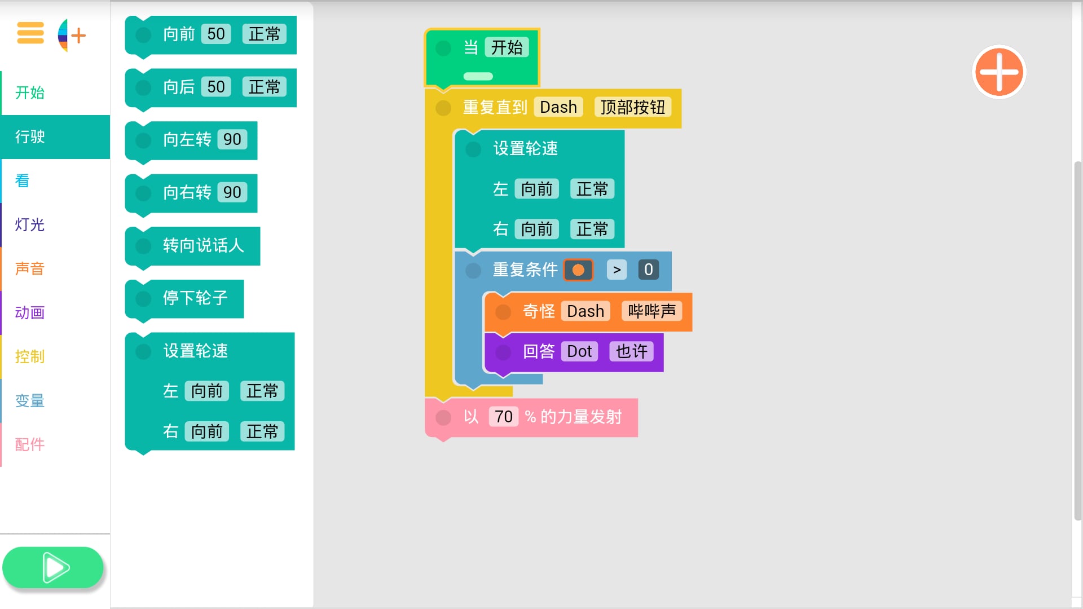
Task: Change the 50 value on the 向前 block
Action: click(216, 34)
